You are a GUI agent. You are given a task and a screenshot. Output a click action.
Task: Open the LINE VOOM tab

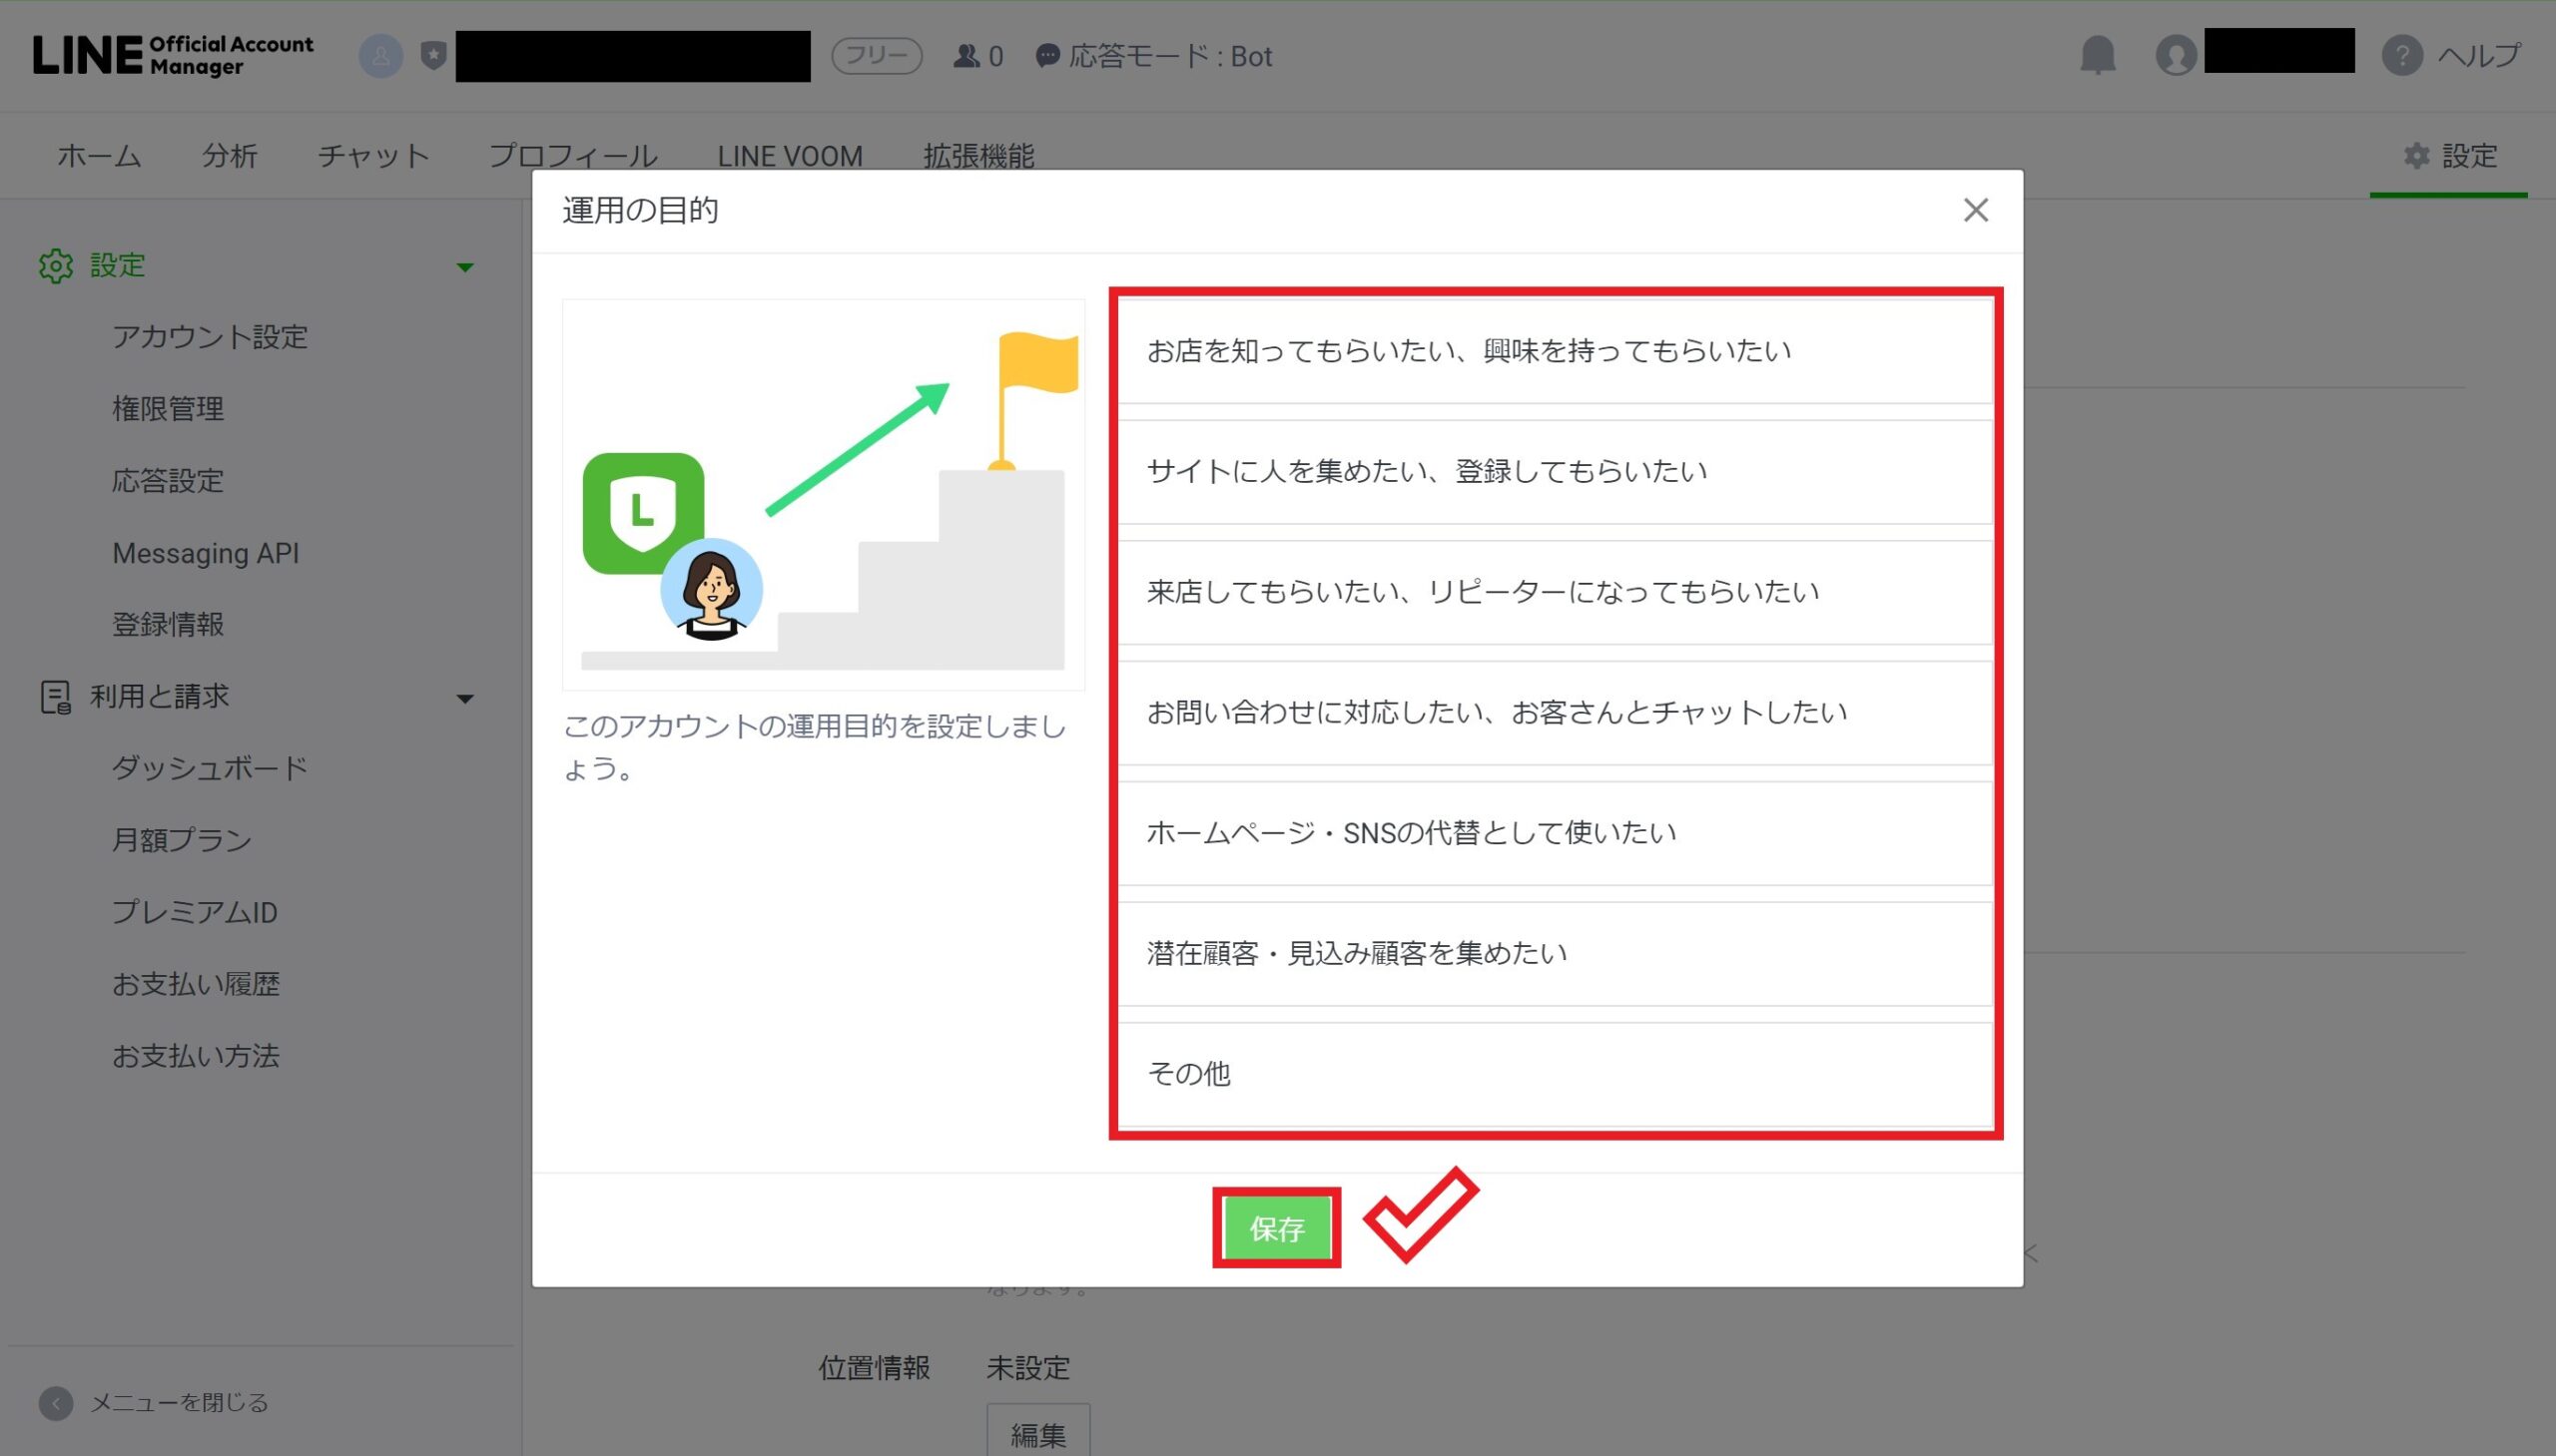tap(790, 156)
